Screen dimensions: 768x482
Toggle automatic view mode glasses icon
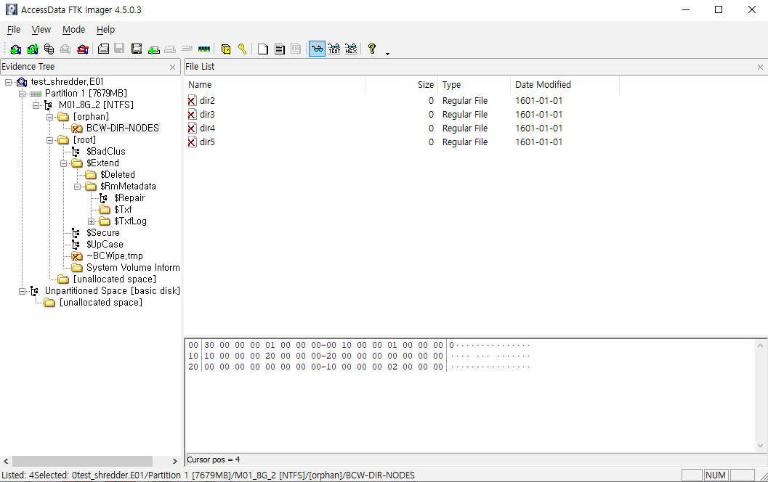(317, 49)
